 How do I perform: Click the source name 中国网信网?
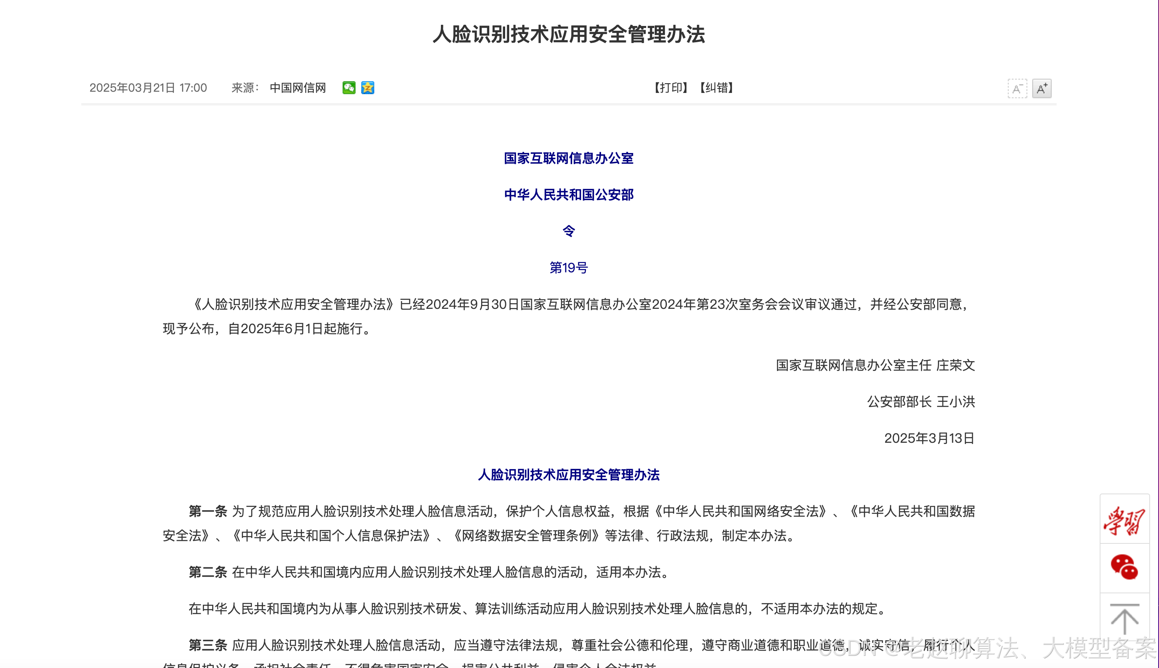point(297,88)
